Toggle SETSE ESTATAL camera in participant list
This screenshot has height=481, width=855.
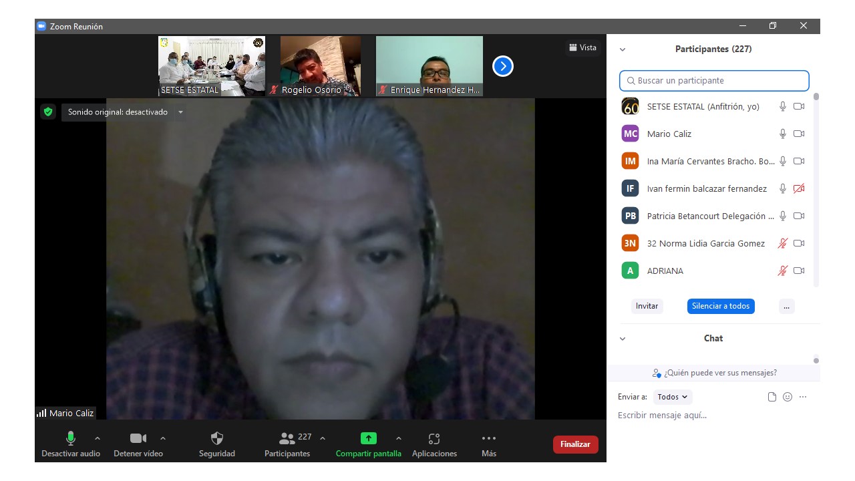tap(799, 106)
